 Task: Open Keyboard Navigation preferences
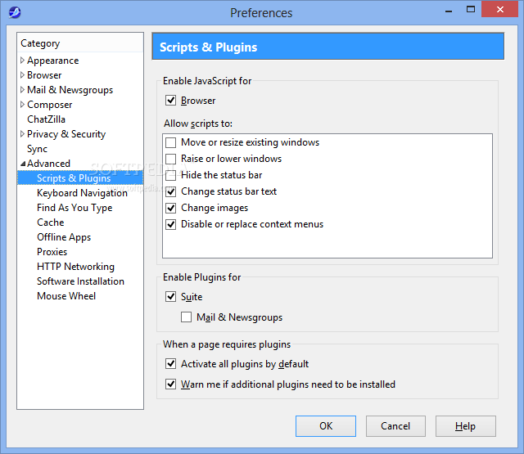(x=82, y=193)
